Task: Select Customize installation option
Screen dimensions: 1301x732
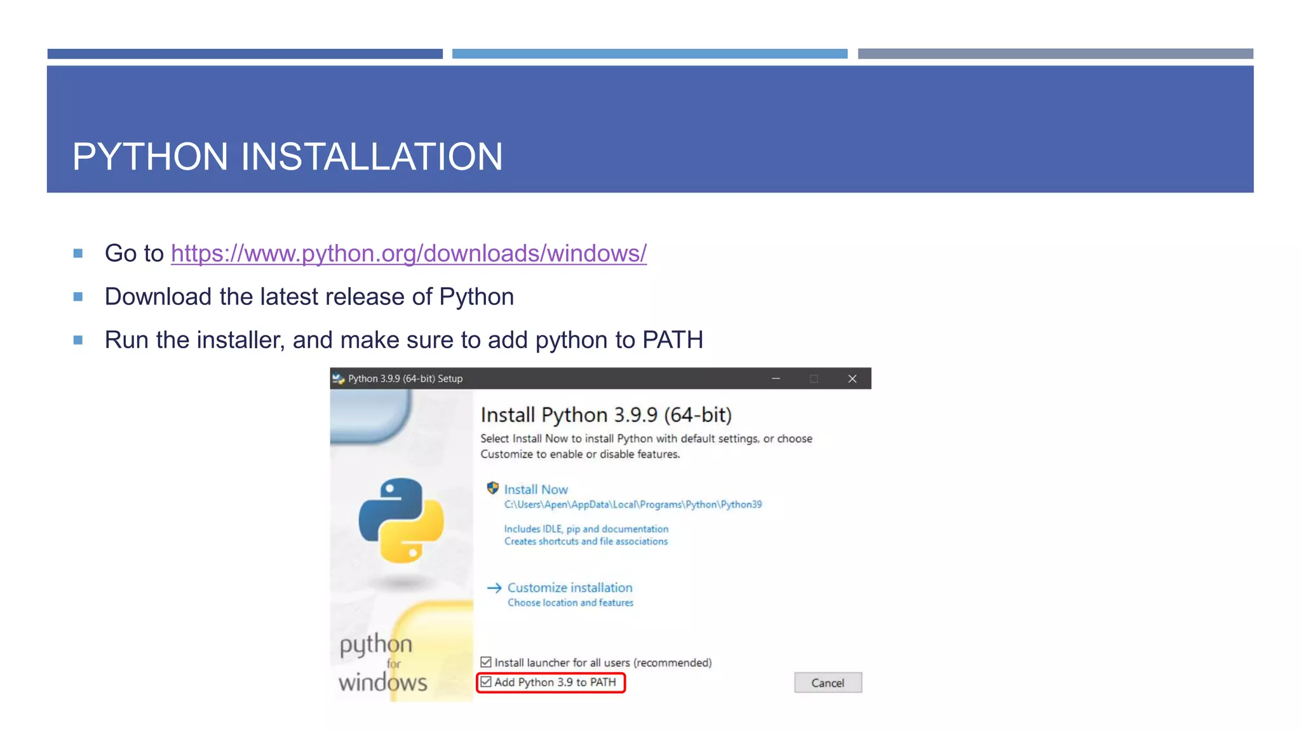Action: (570, 588)
